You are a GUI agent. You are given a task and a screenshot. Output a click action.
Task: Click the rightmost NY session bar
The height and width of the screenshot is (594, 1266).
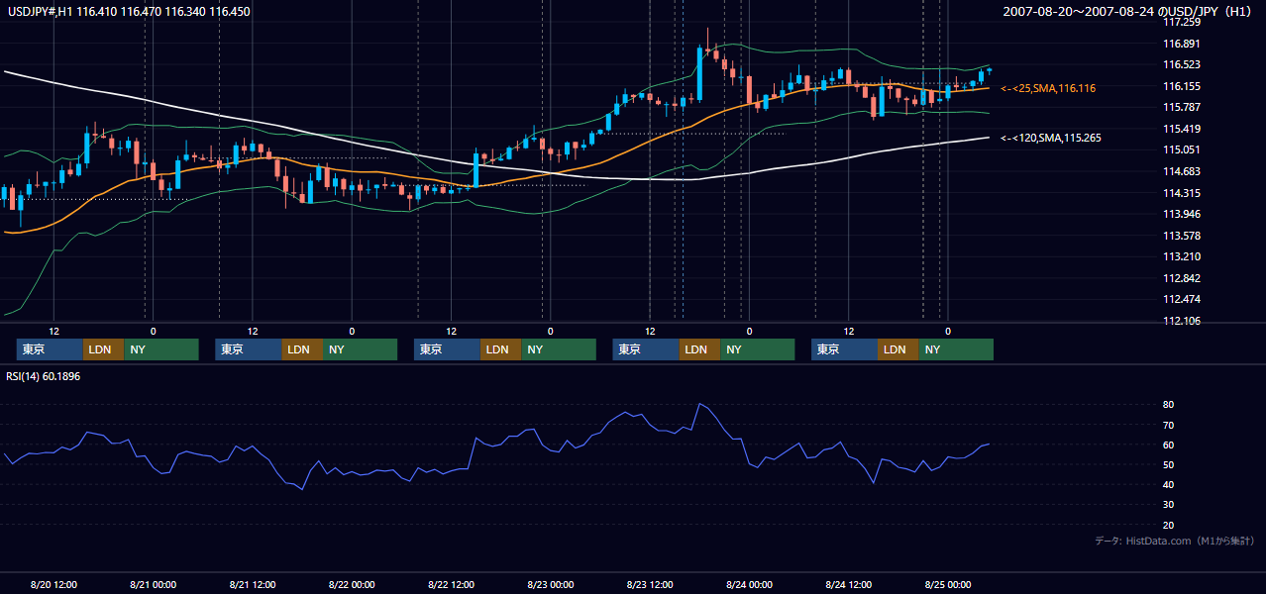[956, 349]
